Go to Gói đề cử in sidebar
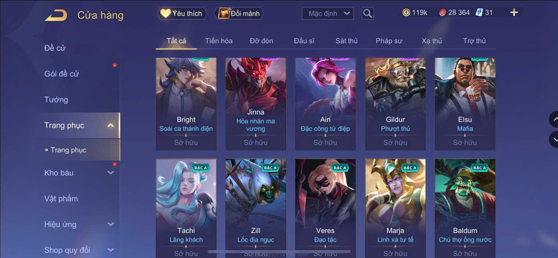This screenshot has height=258, width=558. (x=62, y=74)
